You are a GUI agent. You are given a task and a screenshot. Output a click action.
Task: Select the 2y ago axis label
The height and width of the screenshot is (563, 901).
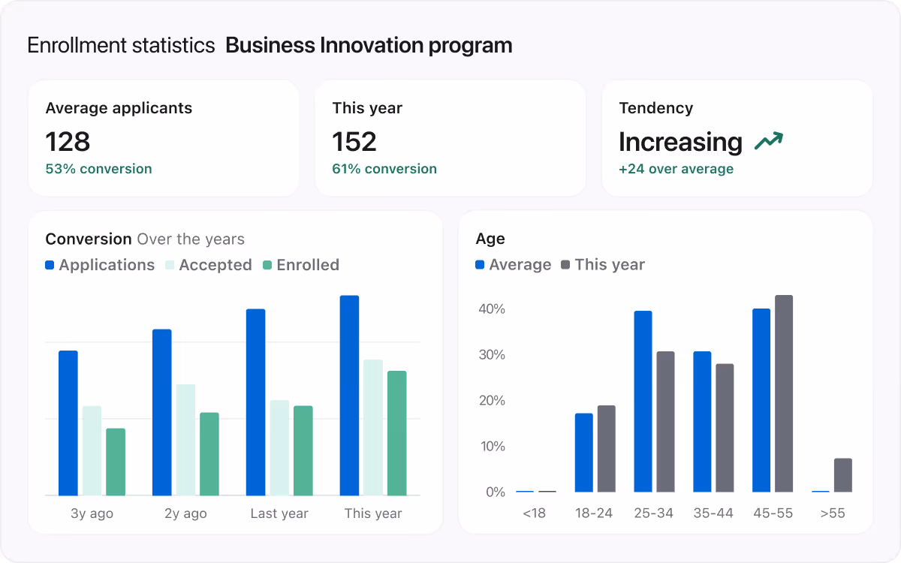pyautogui.click(x=185, y=514)
